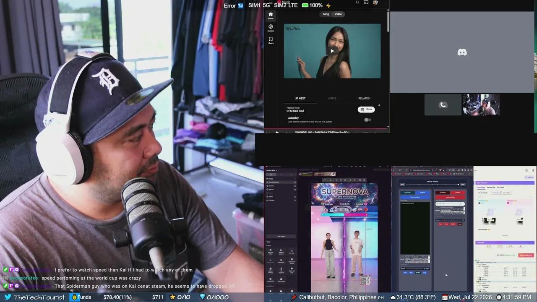Select YouTube in the red player
The width and height of the screenshot is (537, 302).
(457, 193)
